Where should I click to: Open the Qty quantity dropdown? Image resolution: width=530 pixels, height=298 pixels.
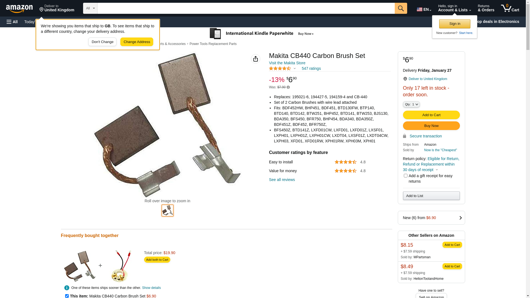click(x=411, y=104)
